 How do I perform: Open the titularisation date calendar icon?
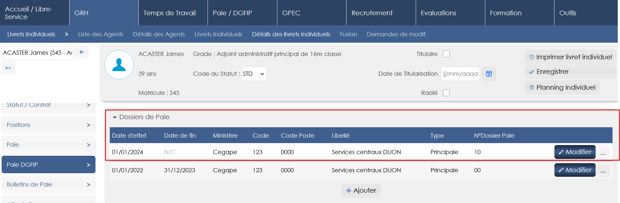tap(489, 74)
